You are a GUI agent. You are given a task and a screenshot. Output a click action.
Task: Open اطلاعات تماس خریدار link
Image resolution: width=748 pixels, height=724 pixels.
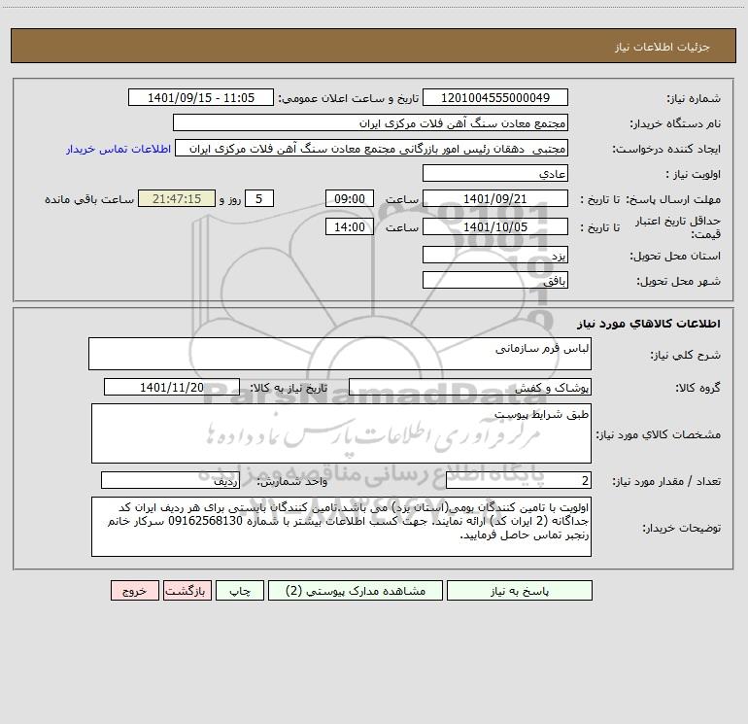point(119,149)
